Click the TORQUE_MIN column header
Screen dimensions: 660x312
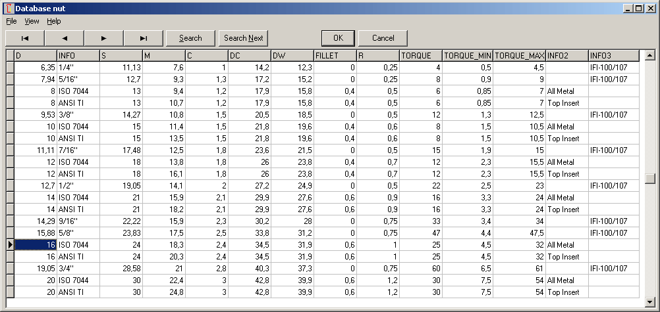[467, 56]
